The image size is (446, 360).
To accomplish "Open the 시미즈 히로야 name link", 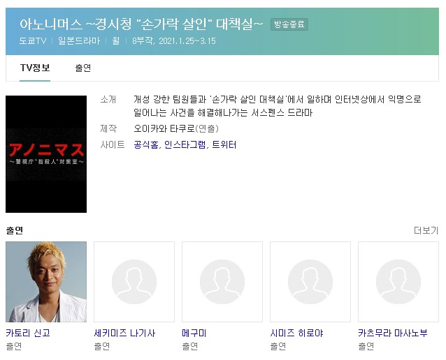I will (x=296, y=333).
